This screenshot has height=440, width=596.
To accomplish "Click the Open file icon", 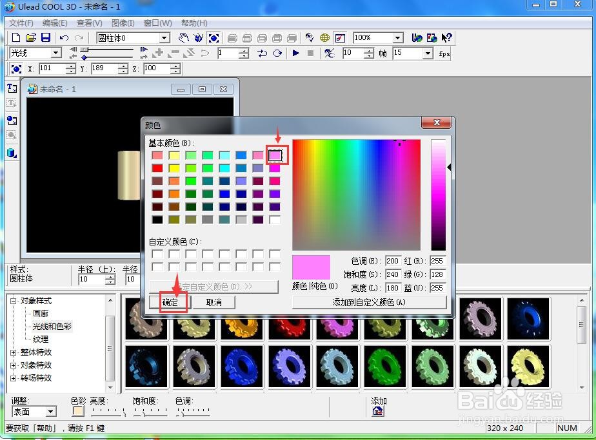I will pyautogui.click(x=31, y=37).
